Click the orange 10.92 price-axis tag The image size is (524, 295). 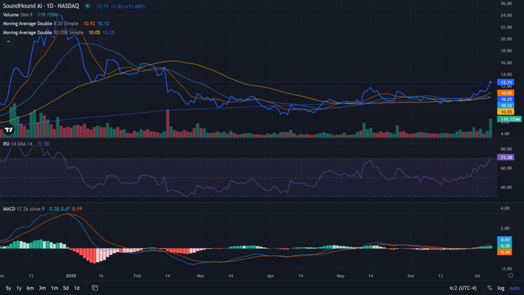click(506, 93)
